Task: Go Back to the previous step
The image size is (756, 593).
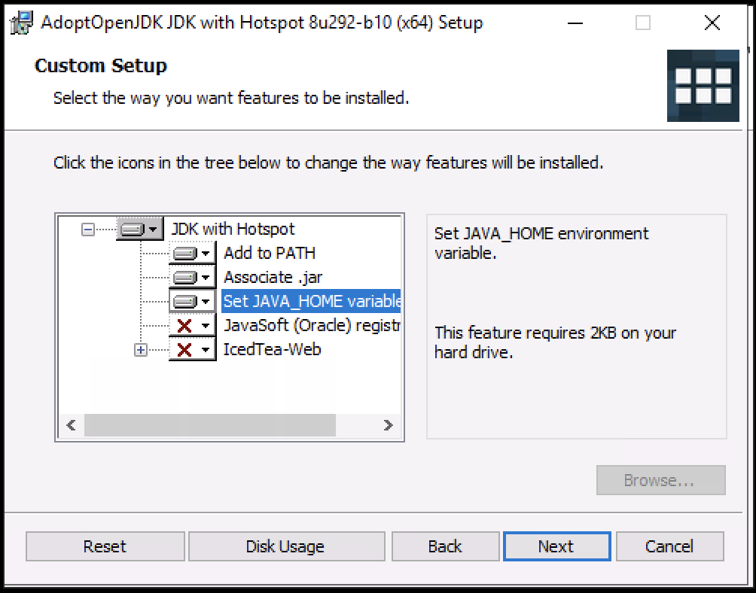Action: 445,546
